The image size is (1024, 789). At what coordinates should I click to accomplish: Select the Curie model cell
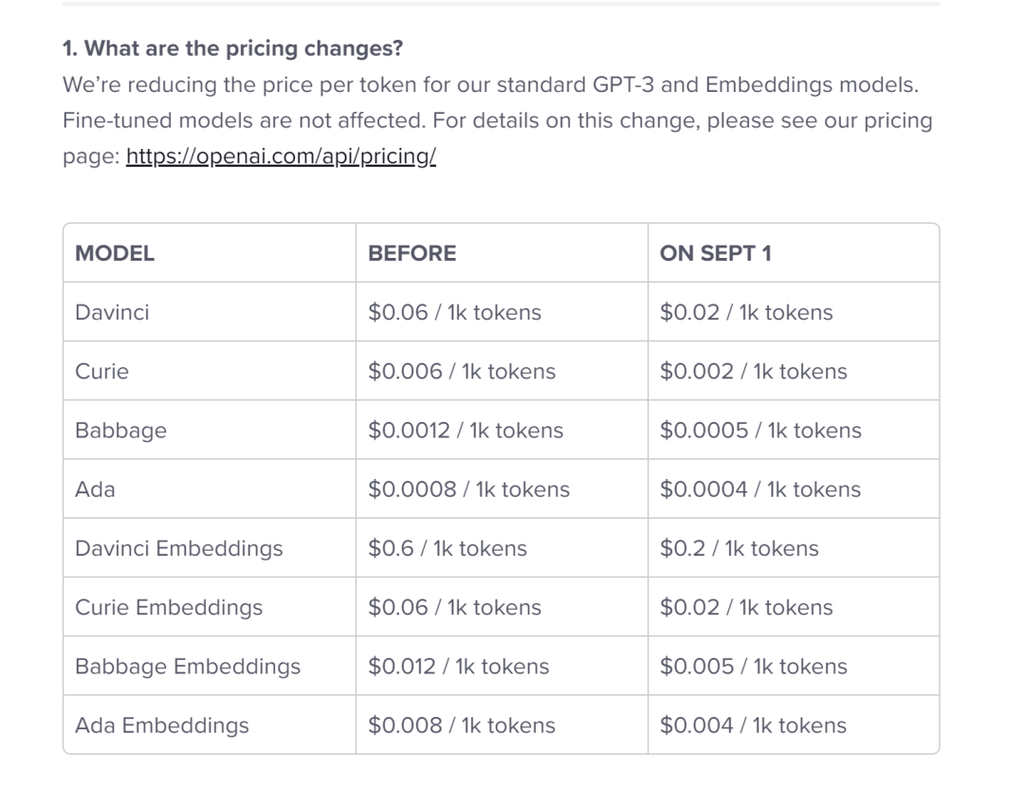[101, 371]
